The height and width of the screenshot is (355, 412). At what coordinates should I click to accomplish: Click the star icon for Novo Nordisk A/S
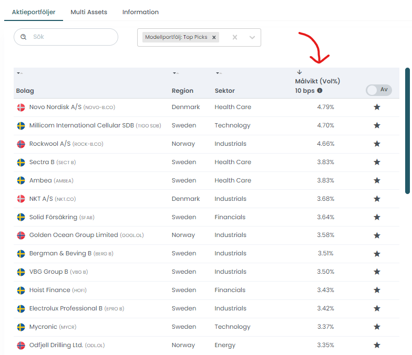(377, 107)
